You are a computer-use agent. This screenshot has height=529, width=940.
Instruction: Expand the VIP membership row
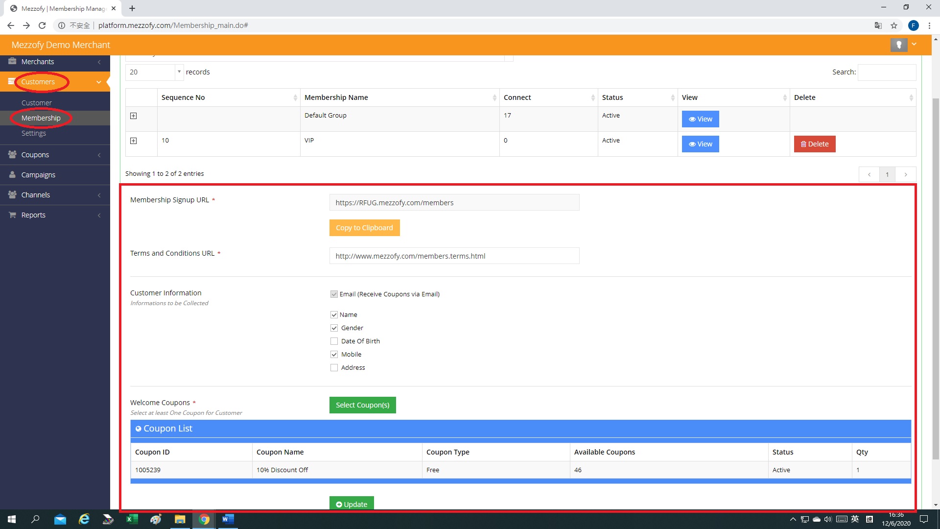pyautogui.click(x=133, y=141)
